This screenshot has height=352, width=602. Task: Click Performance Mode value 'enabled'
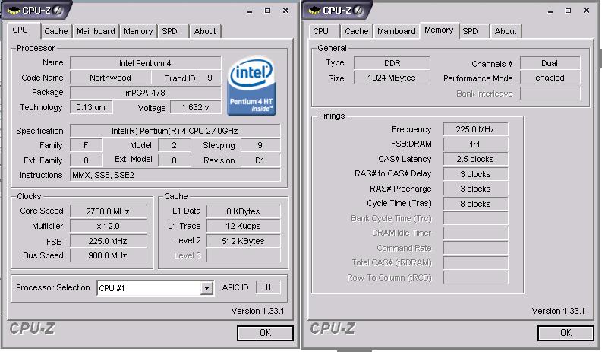(550, 78)
